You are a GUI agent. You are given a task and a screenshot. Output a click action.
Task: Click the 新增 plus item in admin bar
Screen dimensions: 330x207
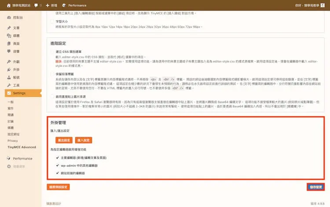tap(51, 5)
